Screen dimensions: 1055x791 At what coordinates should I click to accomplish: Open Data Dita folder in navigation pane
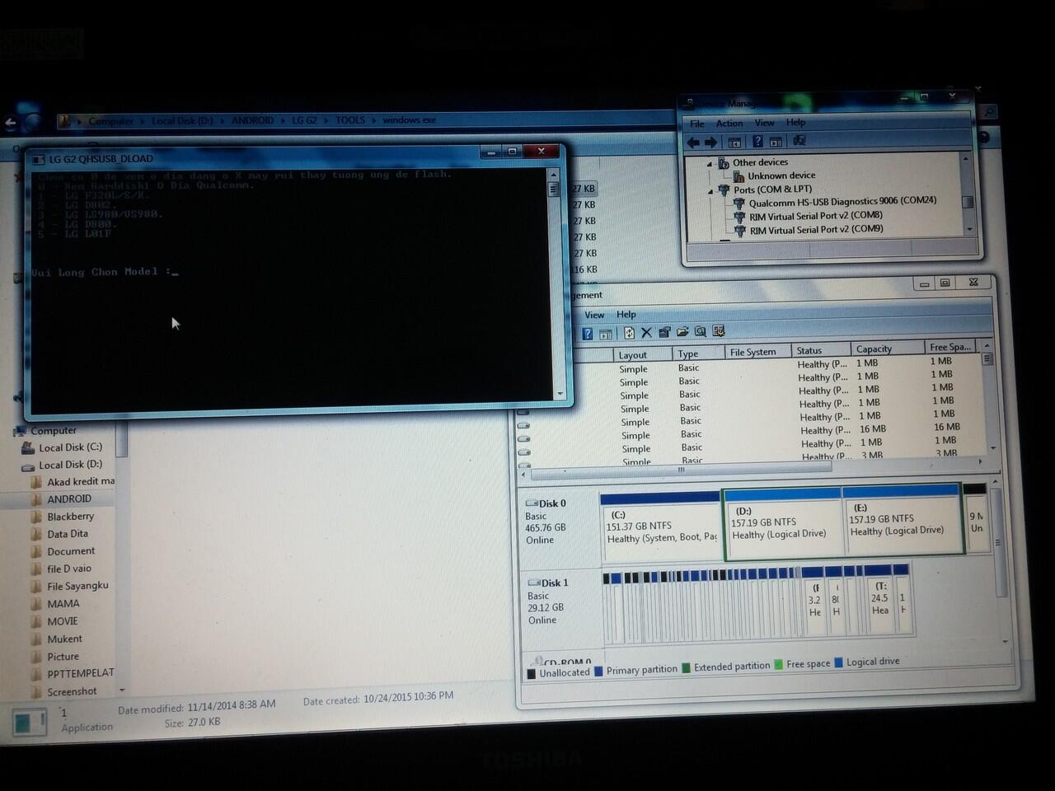click(x=68, y=534)
